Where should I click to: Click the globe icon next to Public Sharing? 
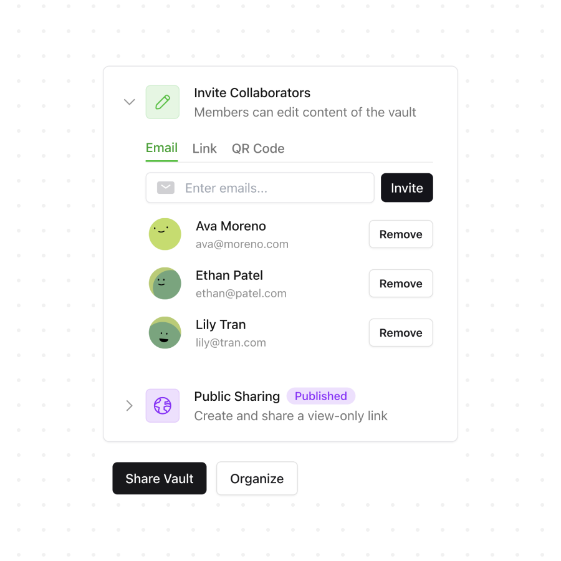tap(162, 406)
